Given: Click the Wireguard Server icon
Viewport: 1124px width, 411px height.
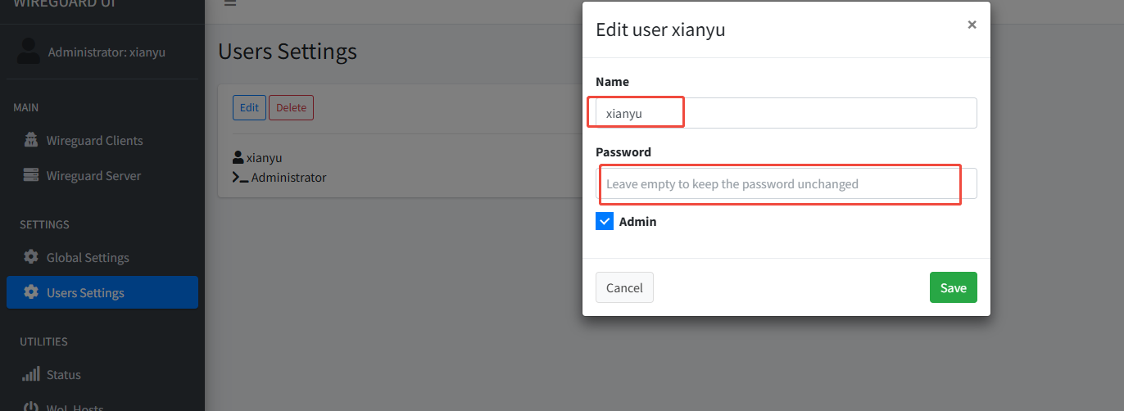Looking at the screenshot, I should coord(31,175).
